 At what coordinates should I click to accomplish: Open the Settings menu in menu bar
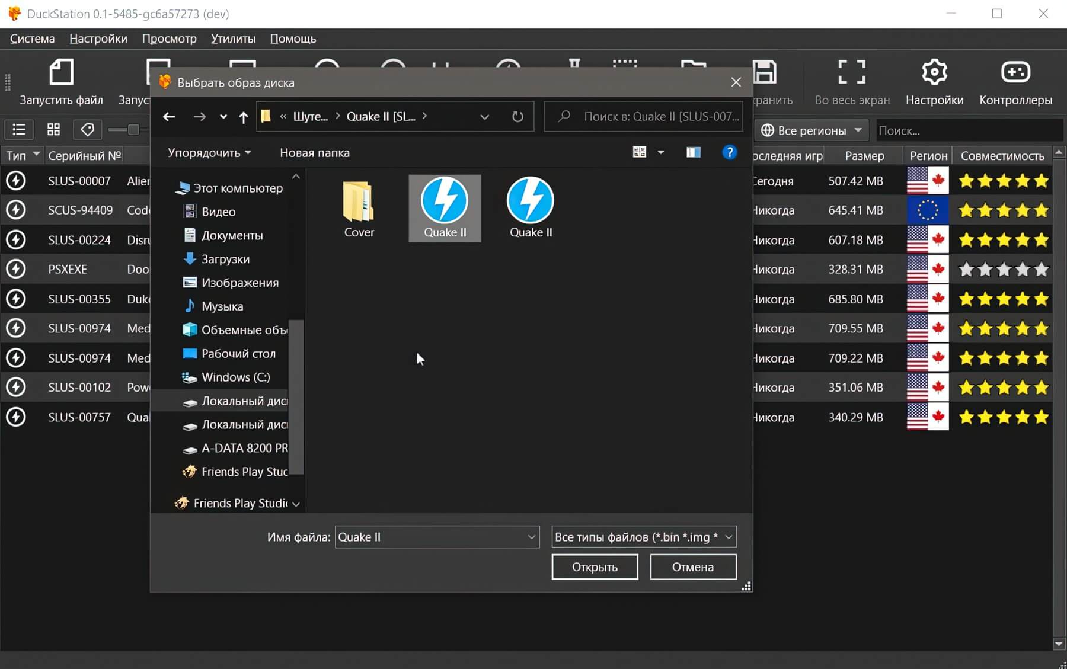click(98, 39)
